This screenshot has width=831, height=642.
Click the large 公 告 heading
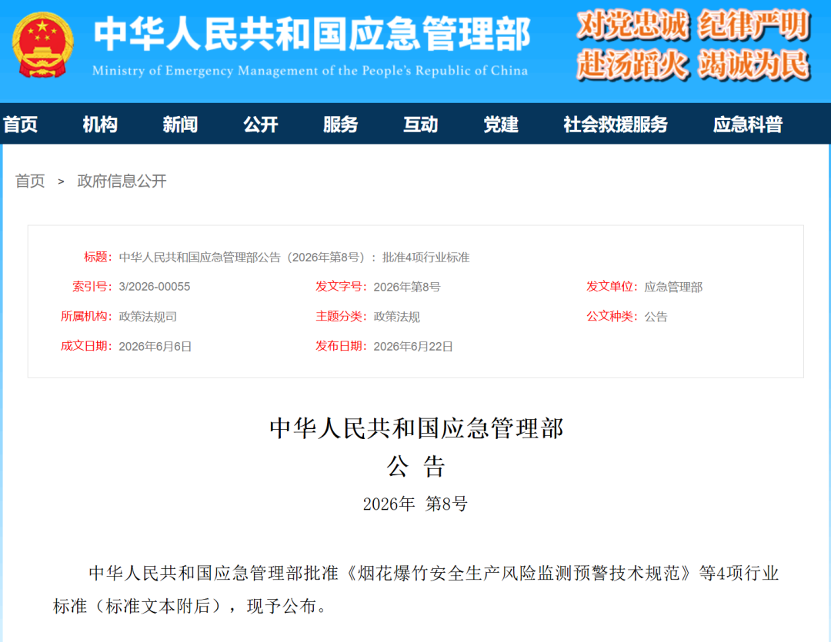416,467
